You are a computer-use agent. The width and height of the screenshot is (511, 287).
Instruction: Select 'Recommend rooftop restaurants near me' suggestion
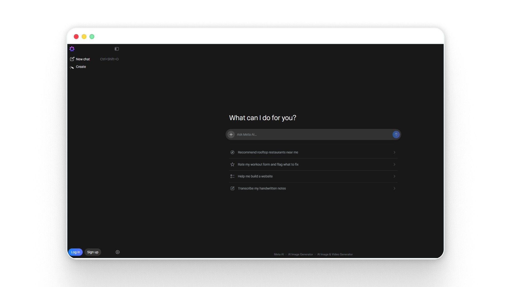pyautogui.click(x=313, y=152)
